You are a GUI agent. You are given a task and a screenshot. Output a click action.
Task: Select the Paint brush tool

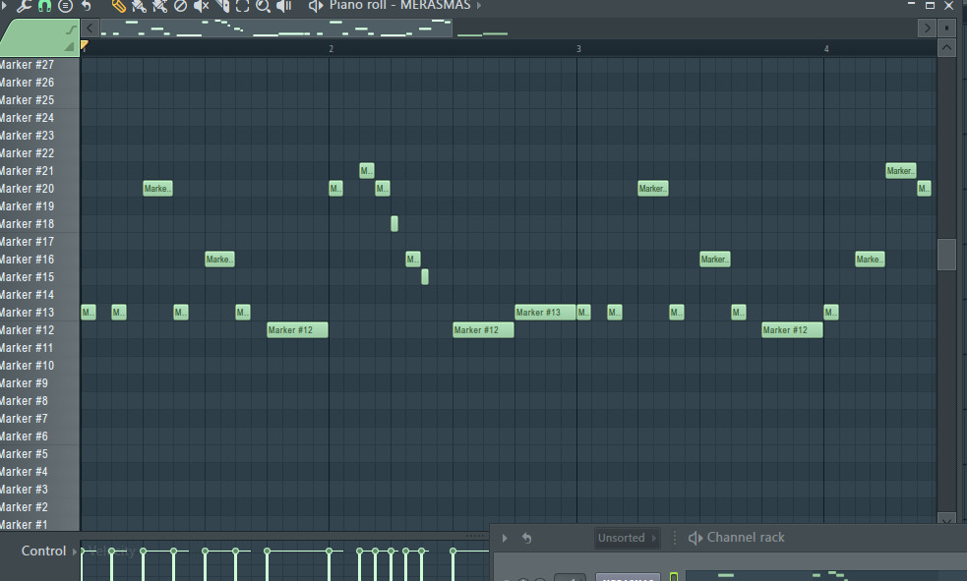point(139,6)
